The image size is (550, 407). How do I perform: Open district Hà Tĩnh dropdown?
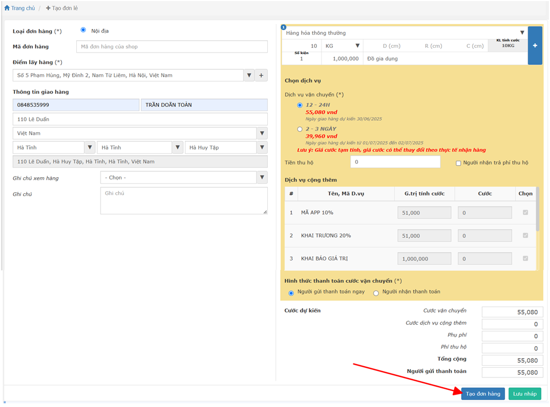pos(177,148)
